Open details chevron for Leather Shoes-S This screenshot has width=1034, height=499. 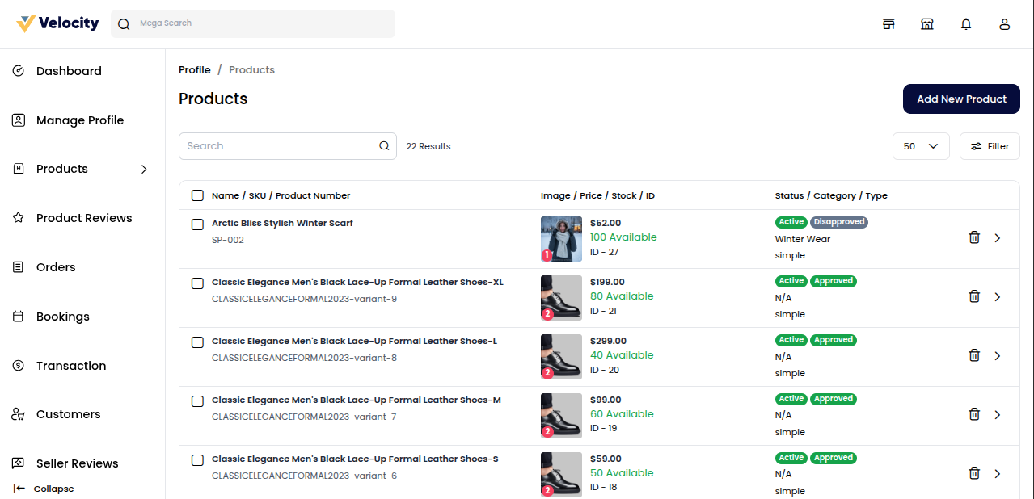pos(997,473)
